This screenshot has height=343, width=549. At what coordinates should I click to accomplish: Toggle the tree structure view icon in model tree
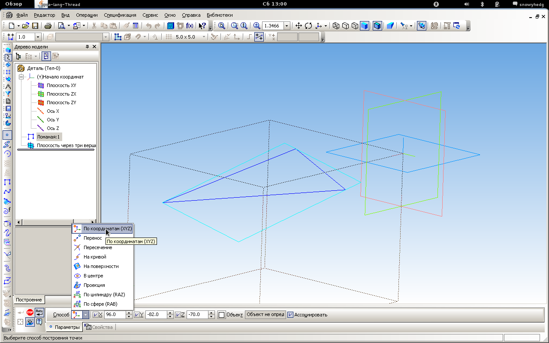click(18, 56)
